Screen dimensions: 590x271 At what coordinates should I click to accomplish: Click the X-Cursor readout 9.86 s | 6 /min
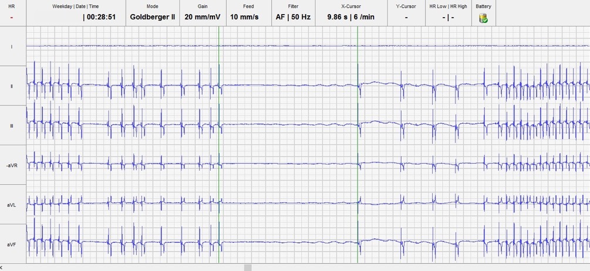point(350,17)
